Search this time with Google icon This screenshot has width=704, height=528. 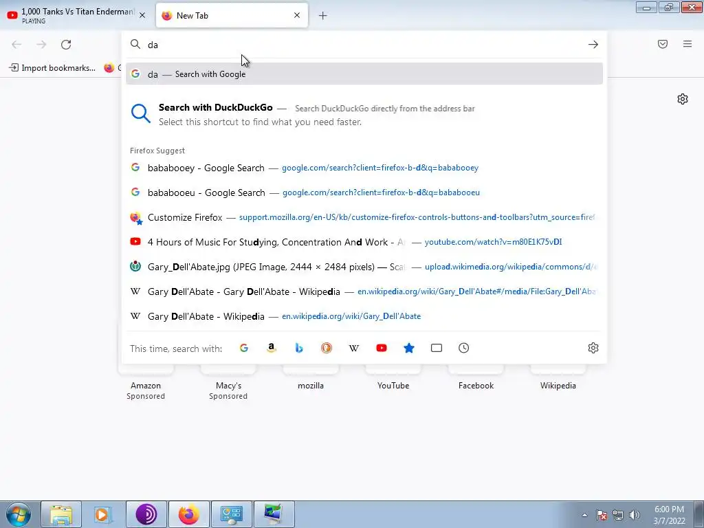(244, 348)
